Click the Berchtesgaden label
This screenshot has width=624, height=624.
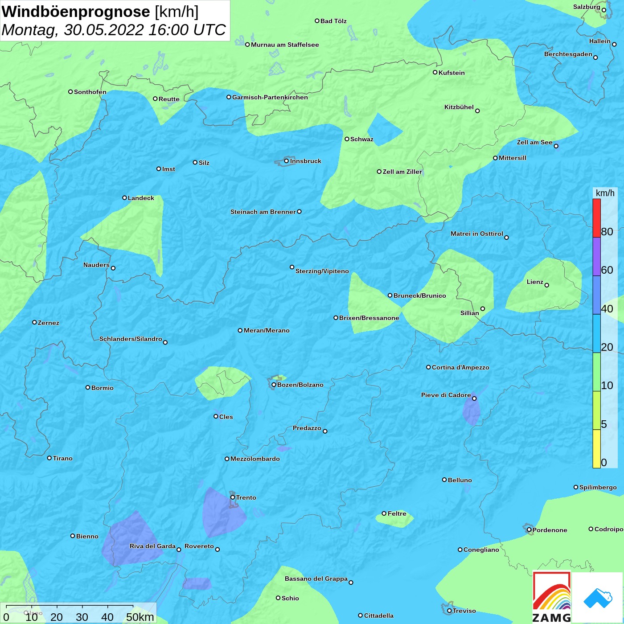568,54
